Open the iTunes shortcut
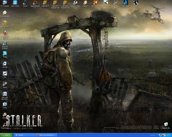Screen dimensions: 172x137 pyautogui.click(x=5, y=104)
